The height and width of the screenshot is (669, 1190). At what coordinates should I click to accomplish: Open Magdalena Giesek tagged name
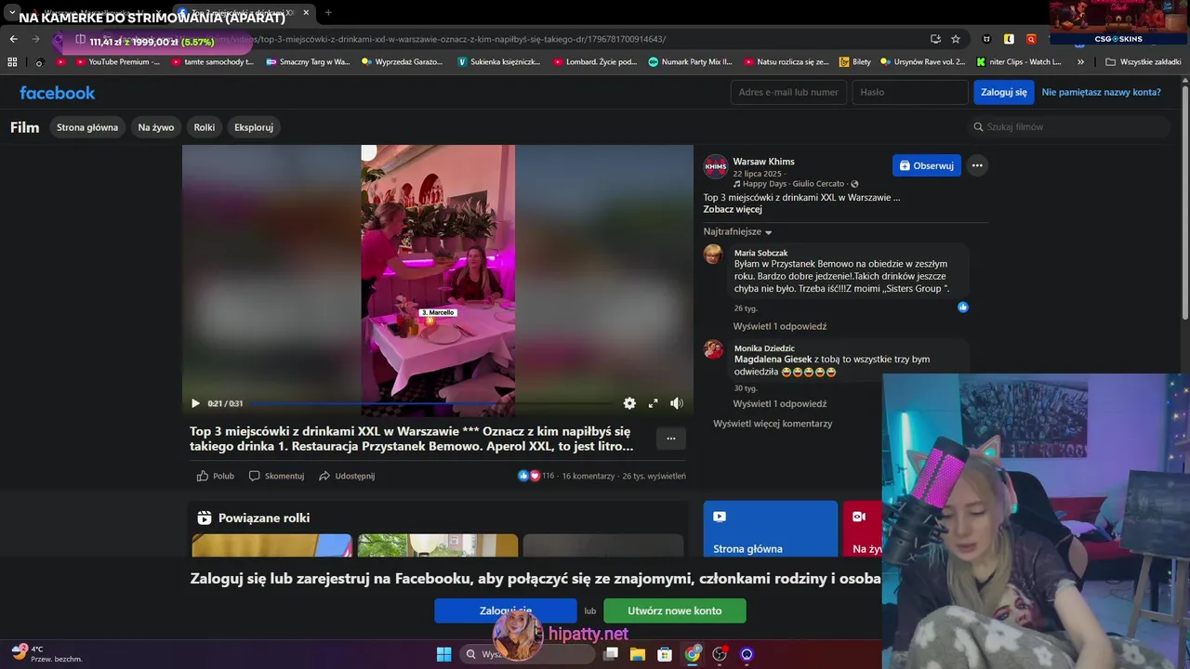tap(773, 359)
